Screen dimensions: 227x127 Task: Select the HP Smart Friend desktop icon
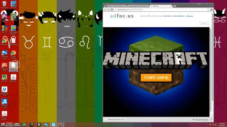click(4, 103)
